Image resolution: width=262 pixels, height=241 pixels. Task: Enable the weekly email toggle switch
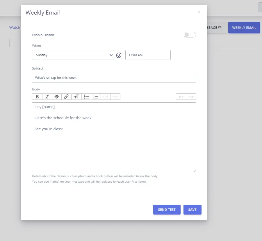(190, 35)
